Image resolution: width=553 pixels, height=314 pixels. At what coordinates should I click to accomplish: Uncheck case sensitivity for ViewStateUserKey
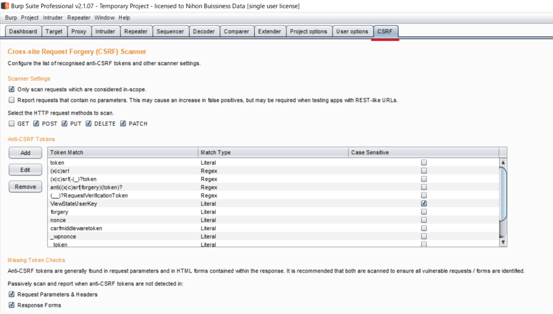coord(424,203)
